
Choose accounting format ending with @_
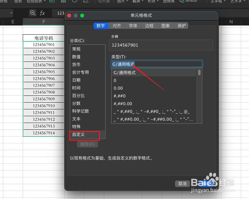pos(154,112)
